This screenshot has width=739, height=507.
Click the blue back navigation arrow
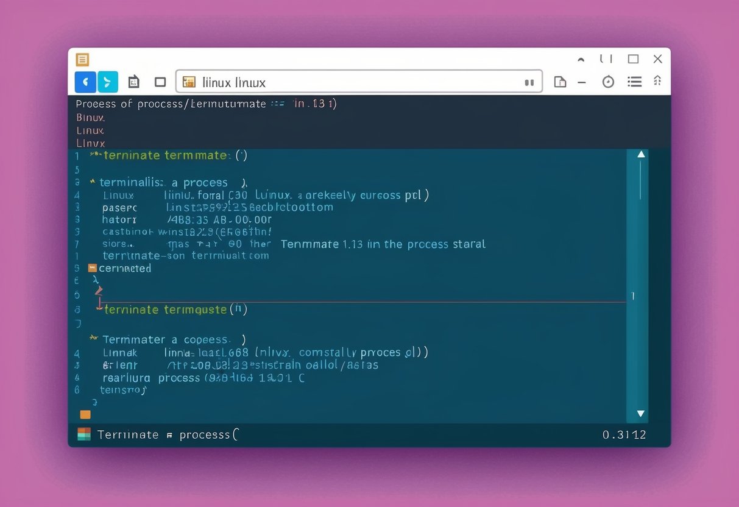point(85,82)
